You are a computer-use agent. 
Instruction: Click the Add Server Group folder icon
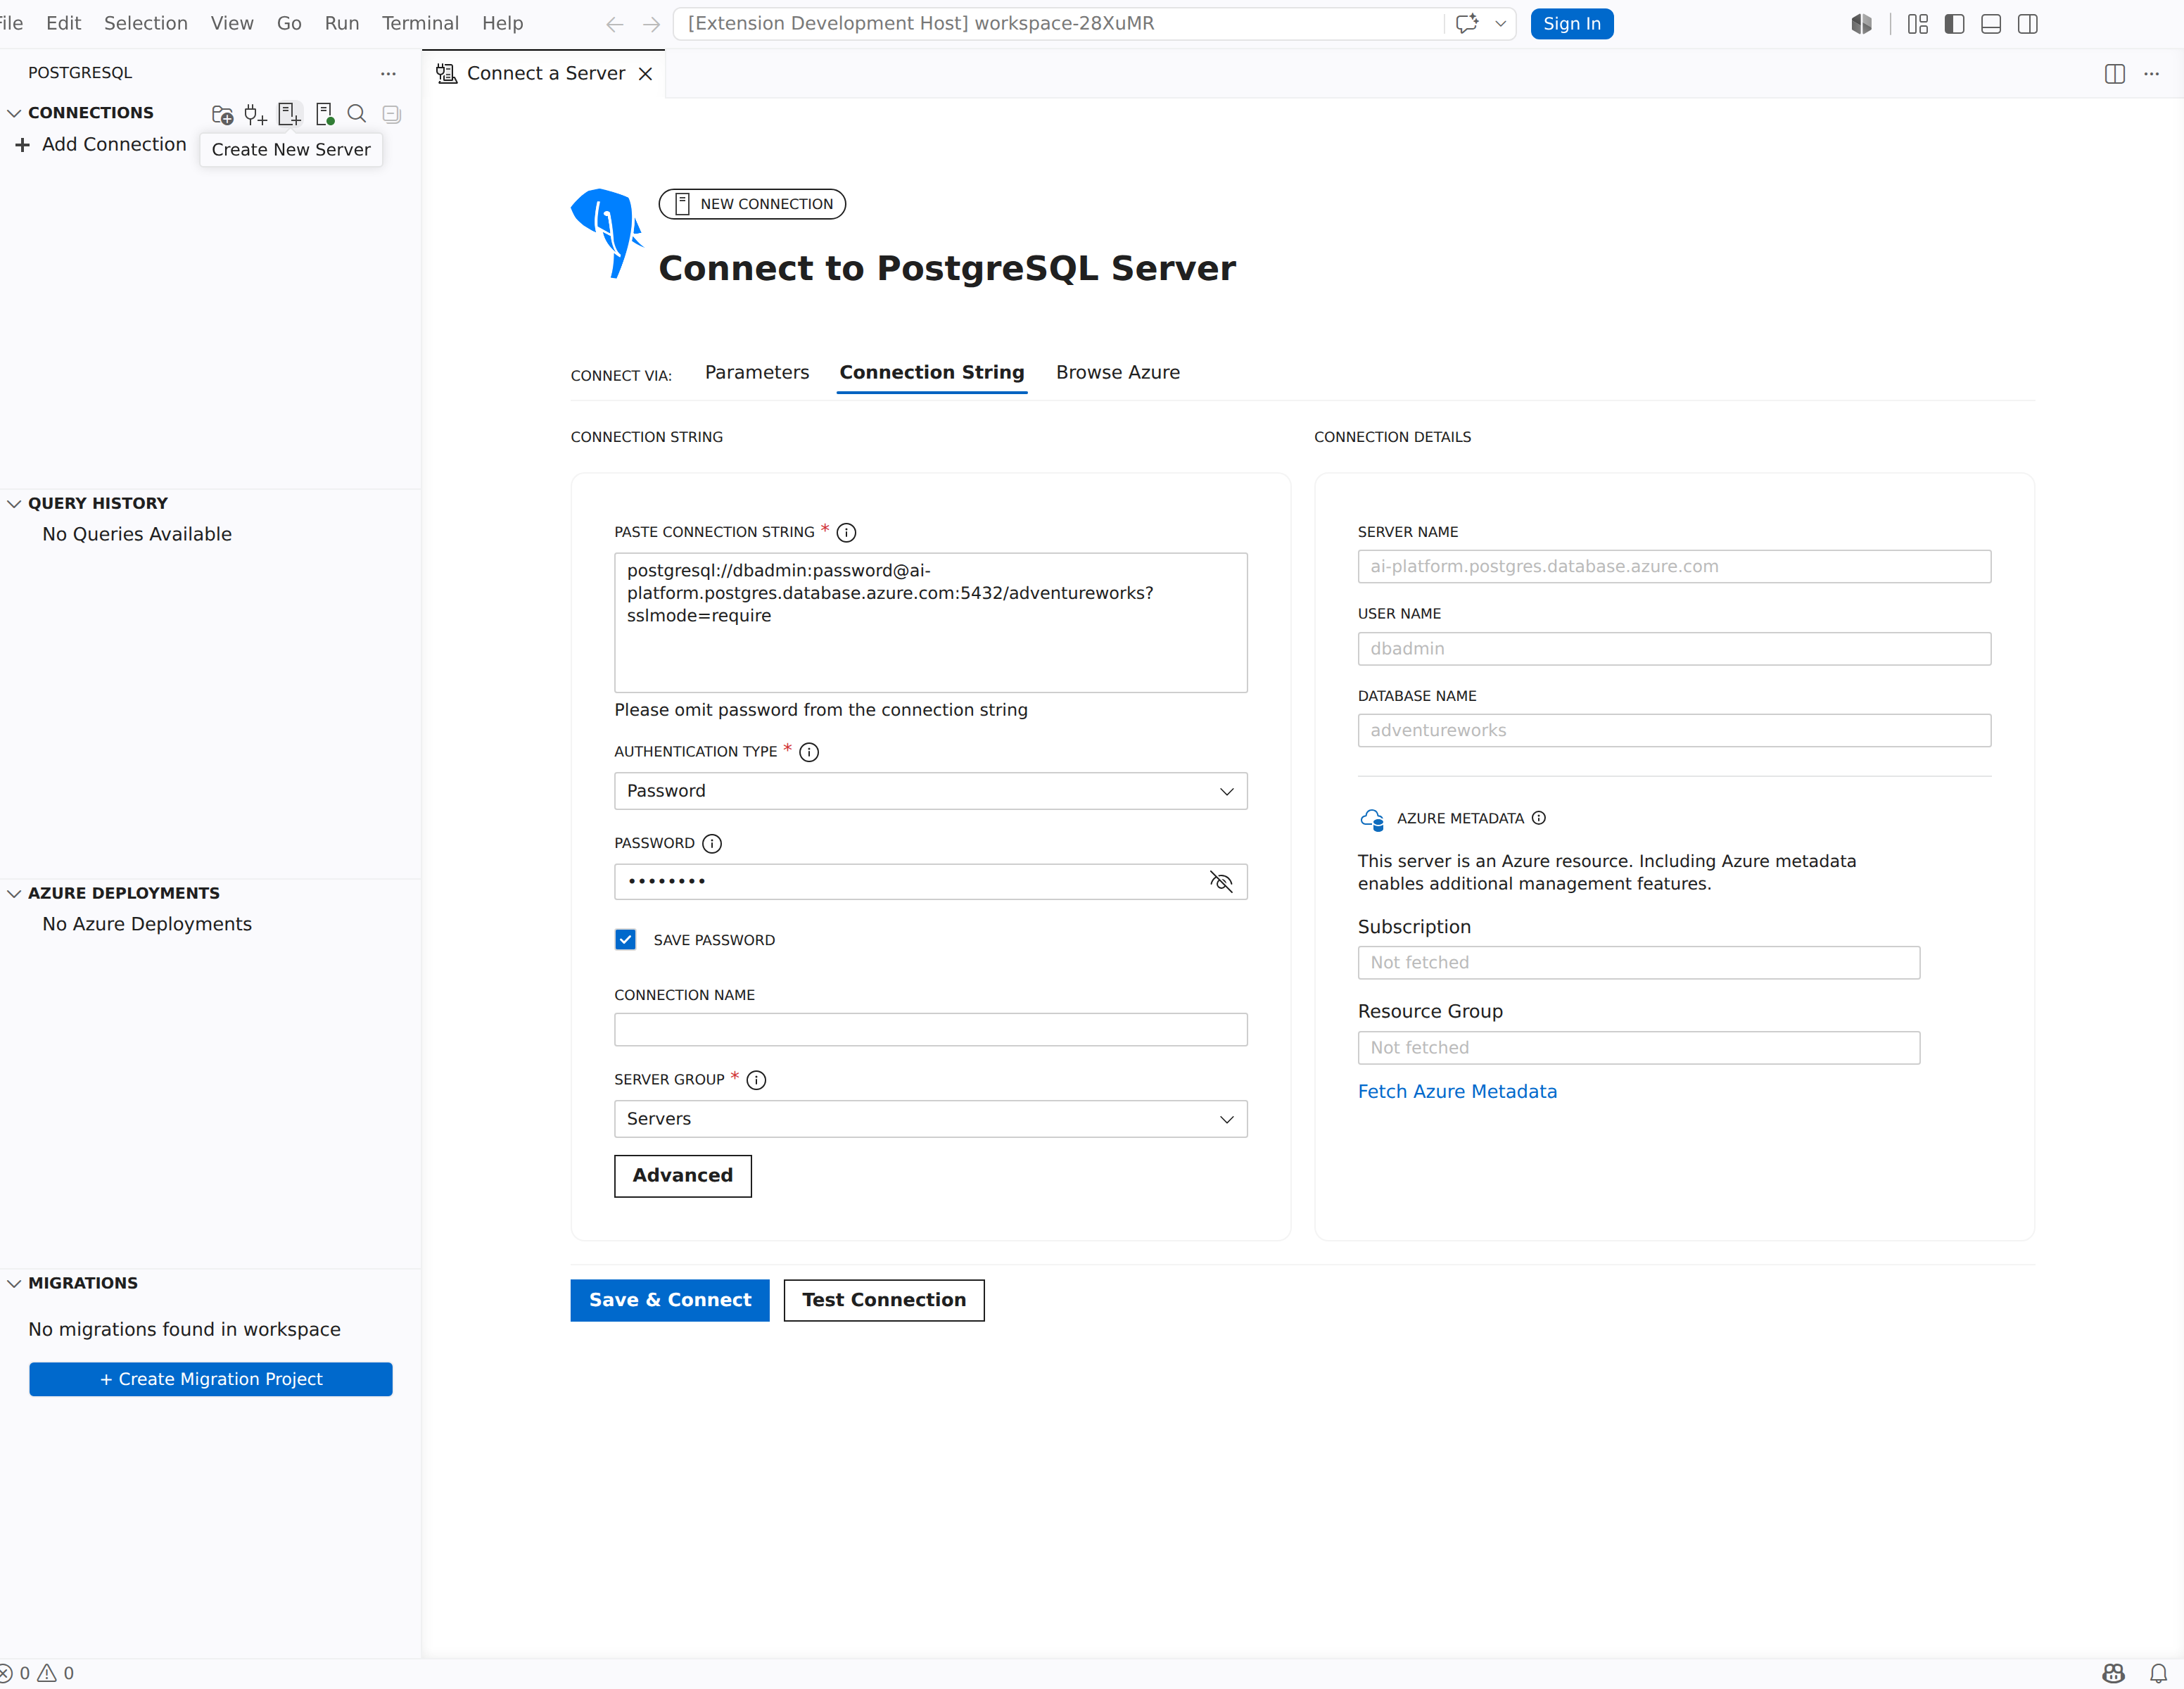pyautogui.click(x=222, y=114)
